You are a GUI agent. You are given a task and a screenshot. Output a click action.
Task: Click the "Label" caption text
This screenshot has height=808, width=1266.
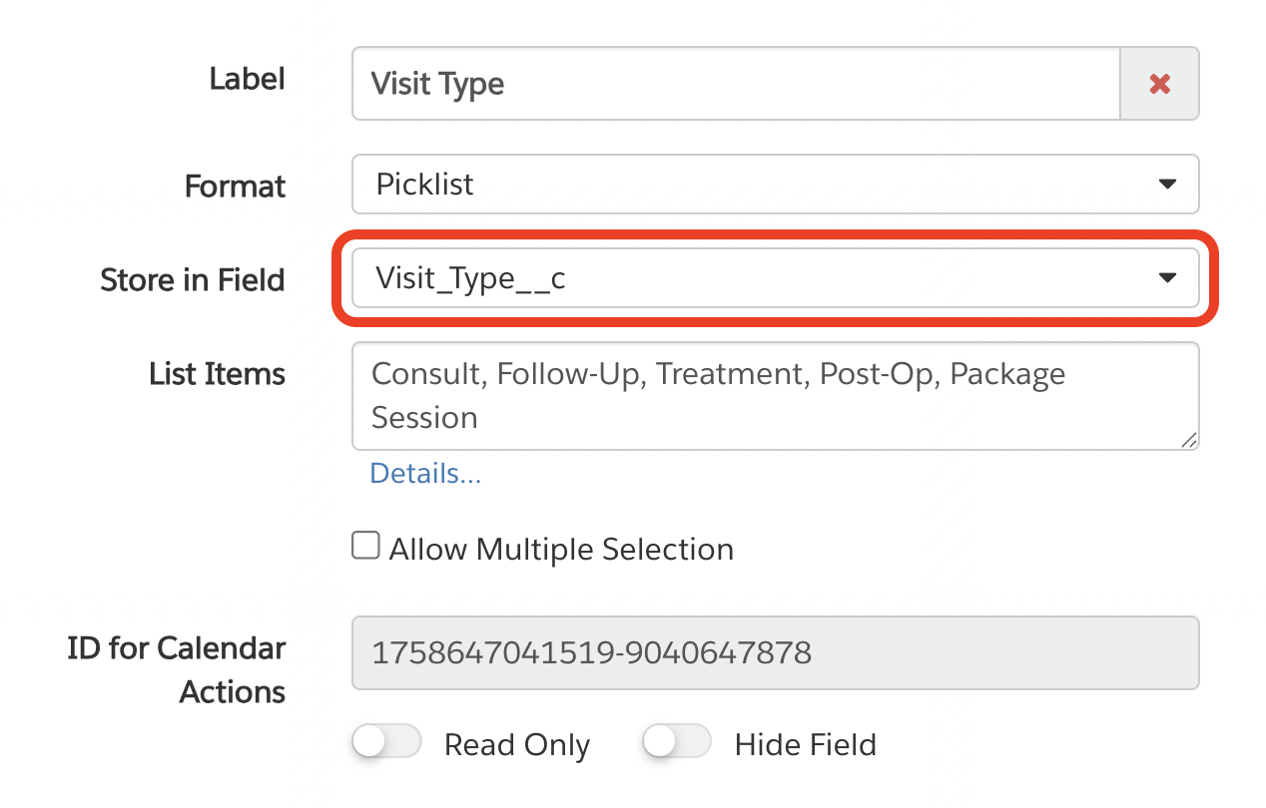tap(247, 79)
